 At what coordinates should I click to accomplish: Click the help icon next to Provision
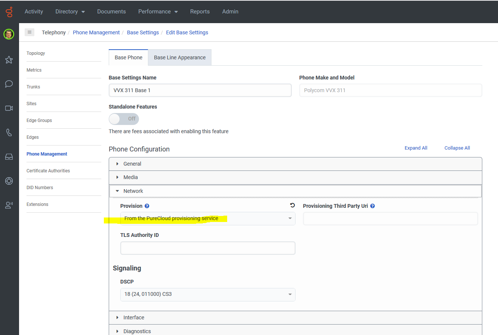146,206
